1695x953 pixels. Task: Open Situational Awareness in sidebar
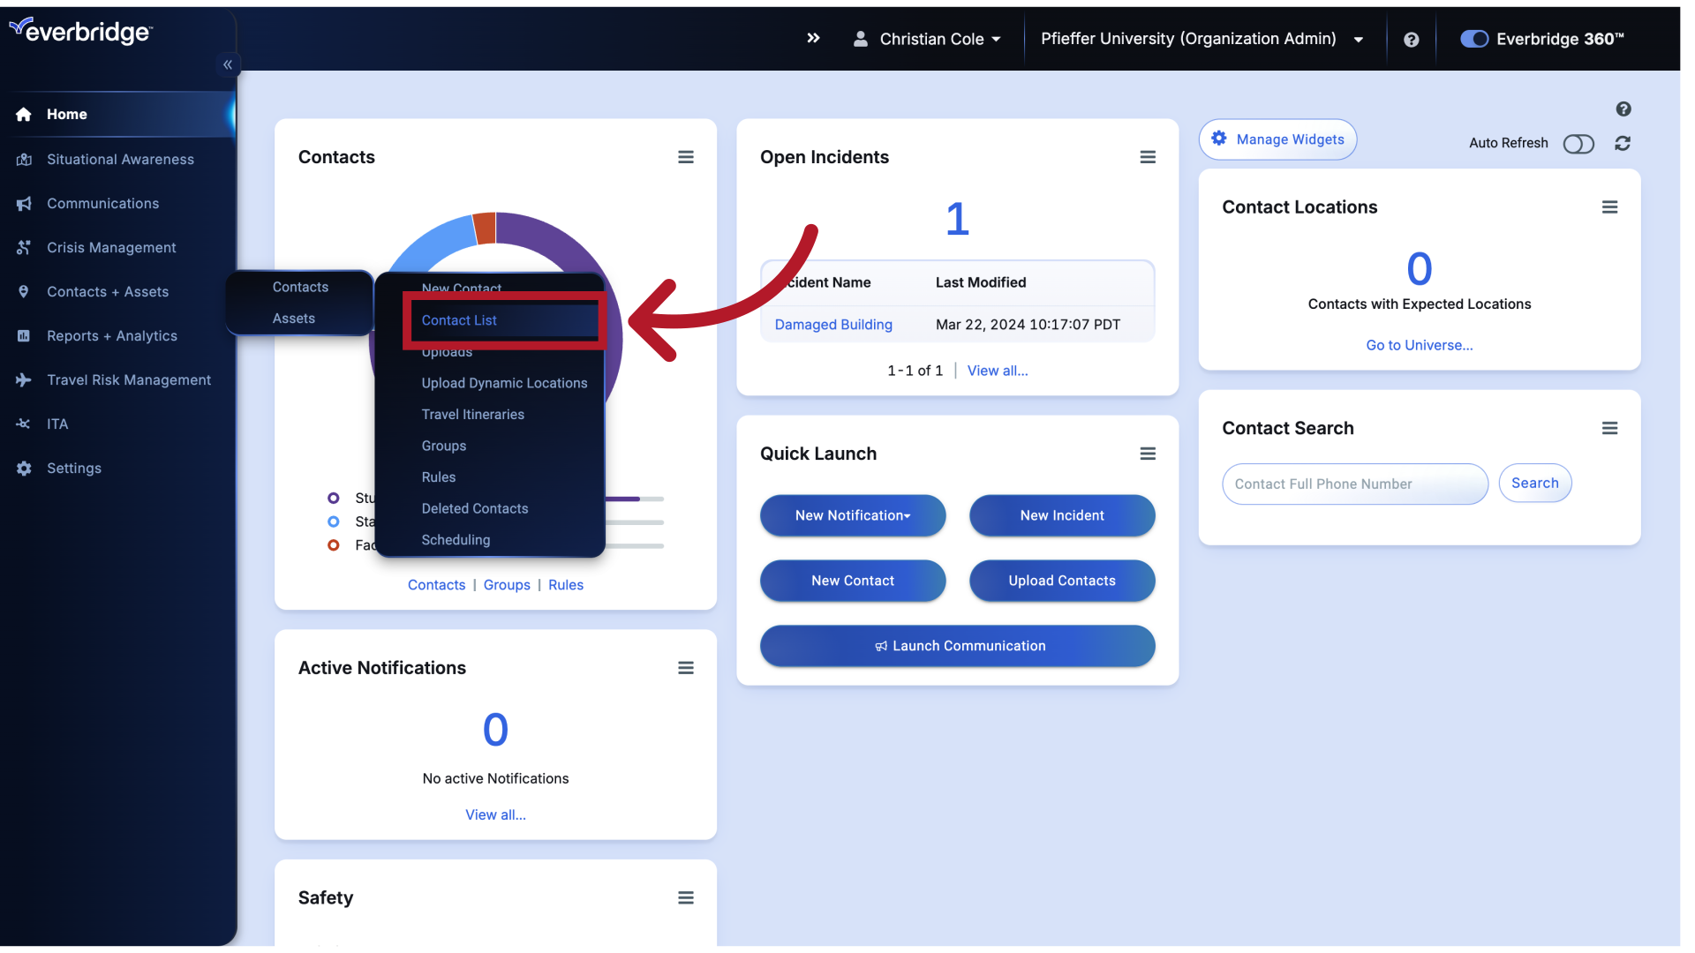click(120, 160)
